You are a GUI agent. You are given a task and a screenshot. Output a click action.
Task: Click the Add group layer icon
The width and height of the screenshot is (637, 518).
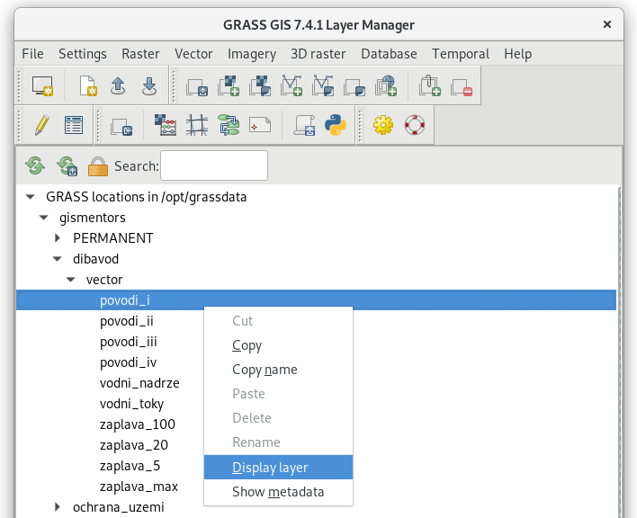[x=430, y=85]
